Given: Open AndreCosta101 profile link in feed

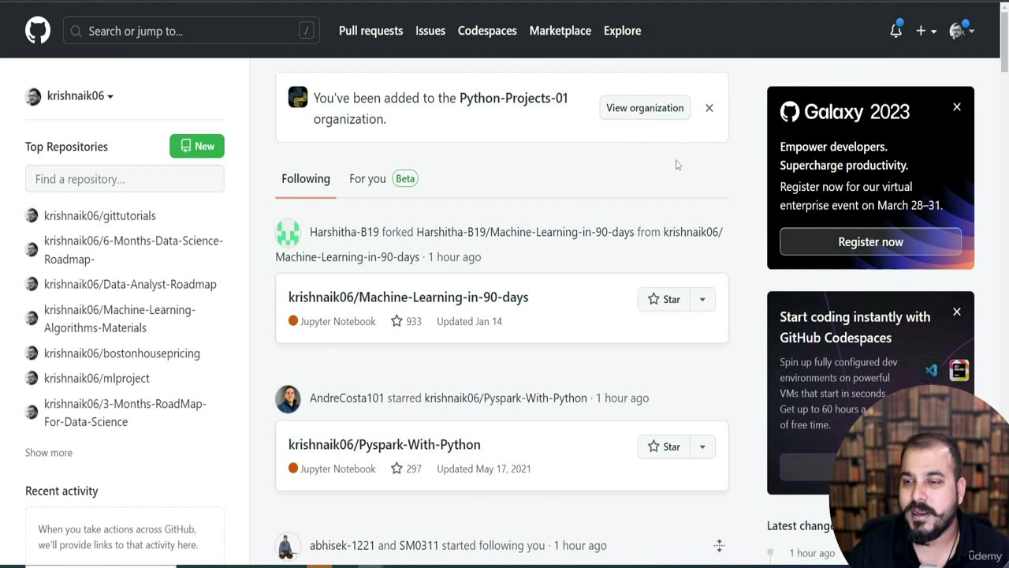Looking at the screenshot, I should coord(347,398).
